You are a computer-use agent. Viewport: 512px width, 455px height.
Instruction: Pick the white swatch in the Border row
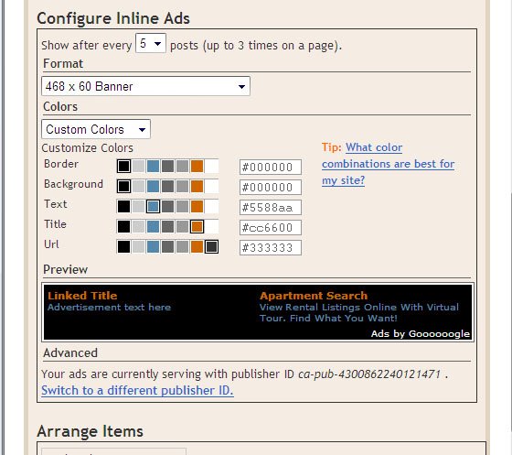click(211, 166)
